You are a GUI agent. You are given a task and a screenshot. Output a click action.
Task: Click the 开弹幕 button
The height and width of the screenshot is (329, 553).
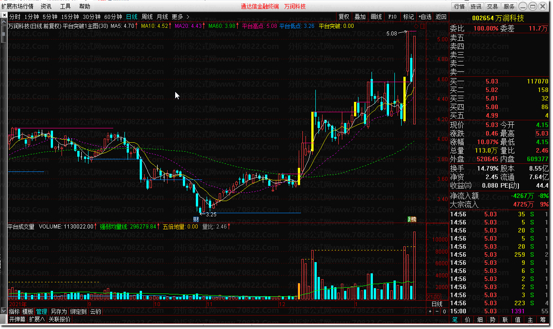pyautogui.click(x=17, y=320)
